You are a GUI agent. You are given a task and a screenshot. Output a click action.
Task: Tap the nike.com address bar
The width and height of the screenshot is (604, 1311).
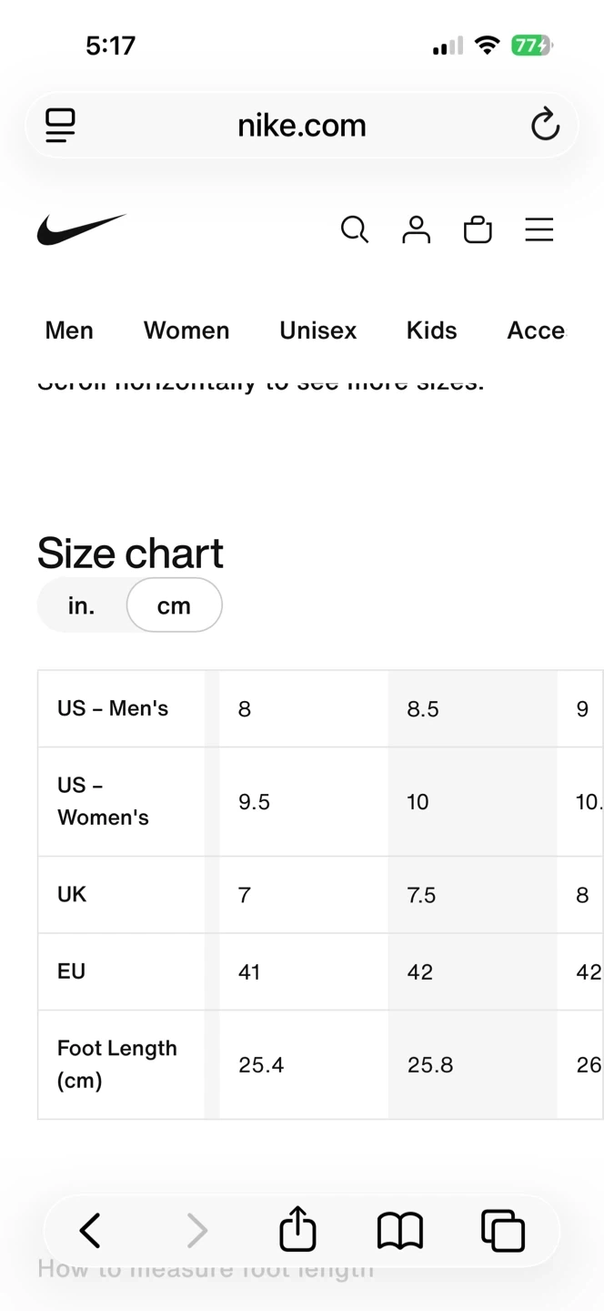(x=301, y=125)
